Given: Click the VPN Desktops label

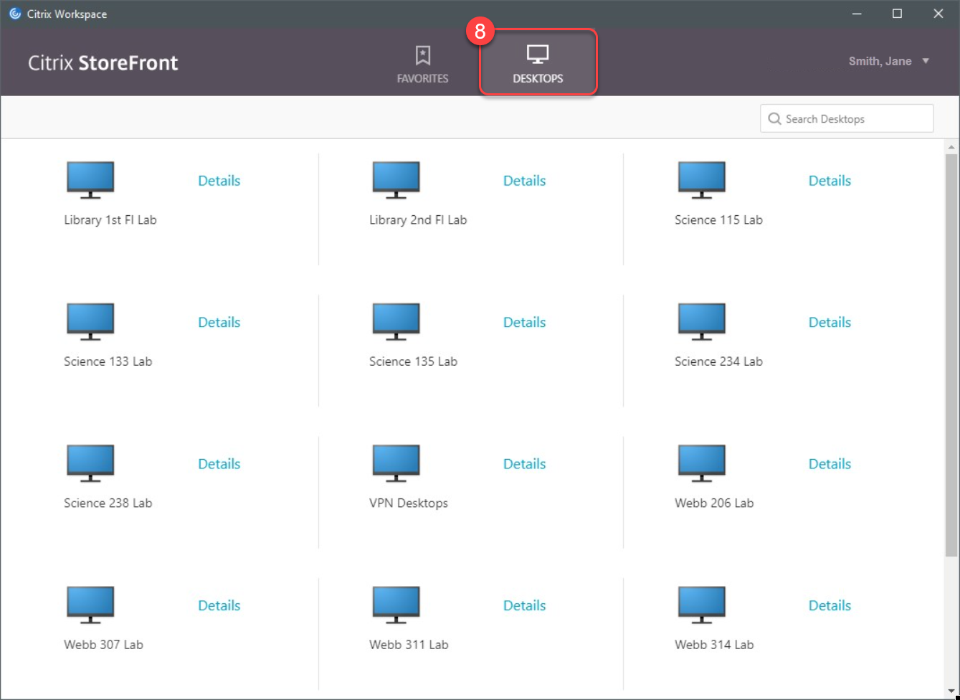Looking at the screenshot, I should [409, 503].
